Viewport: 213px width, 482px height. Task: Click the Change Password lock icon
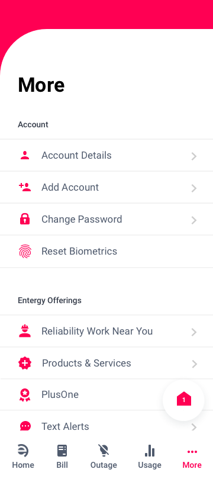point(25,219)
